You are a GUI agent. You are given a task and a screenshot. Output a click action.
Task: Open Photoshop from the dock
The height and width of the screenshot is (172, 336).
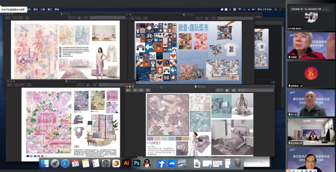point(136,163)
